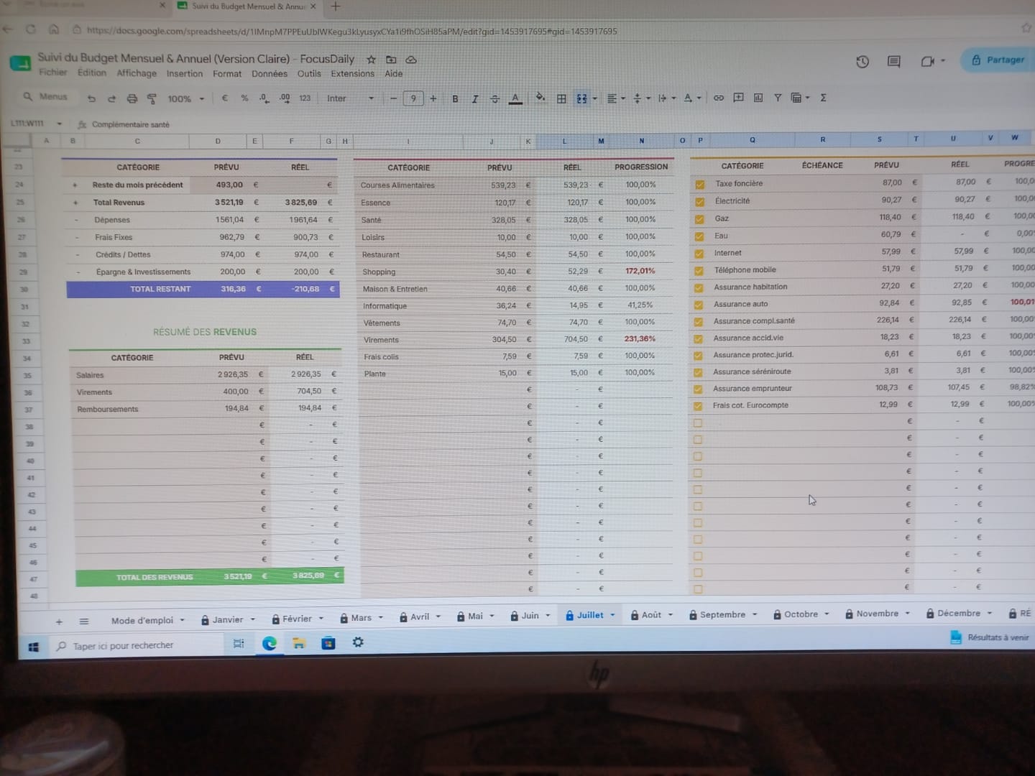The height and width of the screenshot is (776, 1035).
Task: Toggle strikethrough formatting
Action: click(x=494, y=99)
